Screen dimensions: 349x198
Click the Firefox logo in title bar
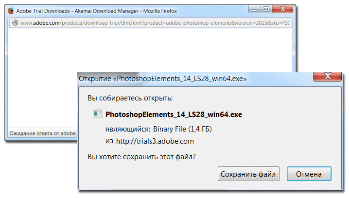(x=11, y=11)
